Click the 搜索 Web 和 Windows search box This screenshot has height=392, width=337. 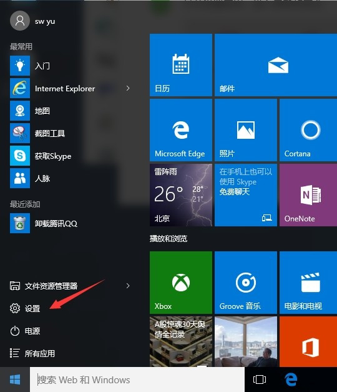(x=137, y=379)
